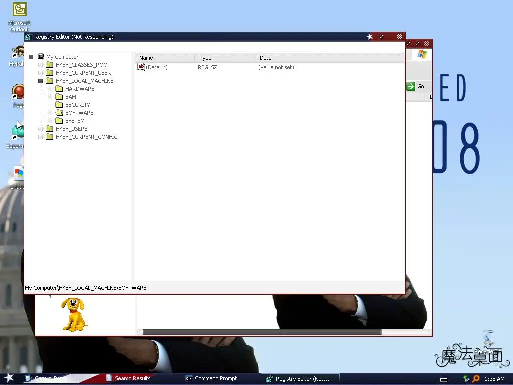The height and width of the screenshot is (385, 513).
Task: Expand the SOFTWARE subkey
Action: coord(50,113)
